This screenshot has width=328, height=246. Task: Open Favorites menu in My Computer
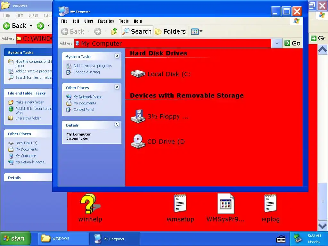pos(106,21)
